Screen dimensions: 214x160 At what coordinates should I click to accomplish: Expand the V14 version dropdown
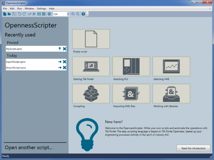pos(68,14)
